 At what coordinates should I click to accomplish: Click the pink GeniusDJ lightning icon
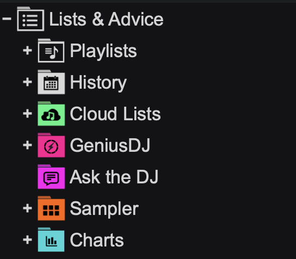pos(51,145)
